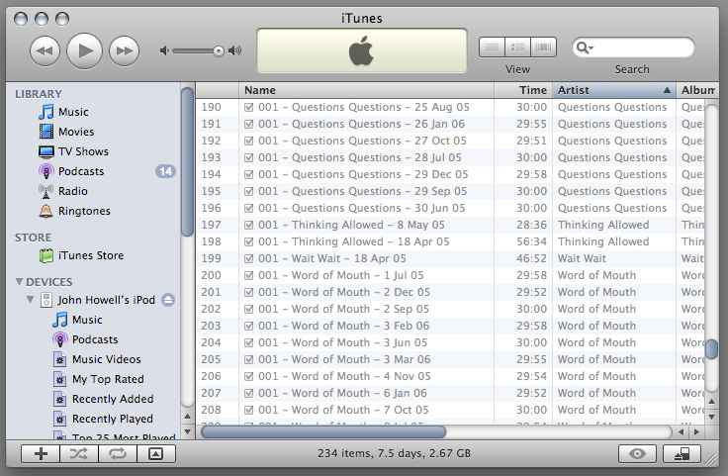Collapse the DEVICES section
This screenshot has height=476, width=728.
pyautogui.click(x=19, y=282)
